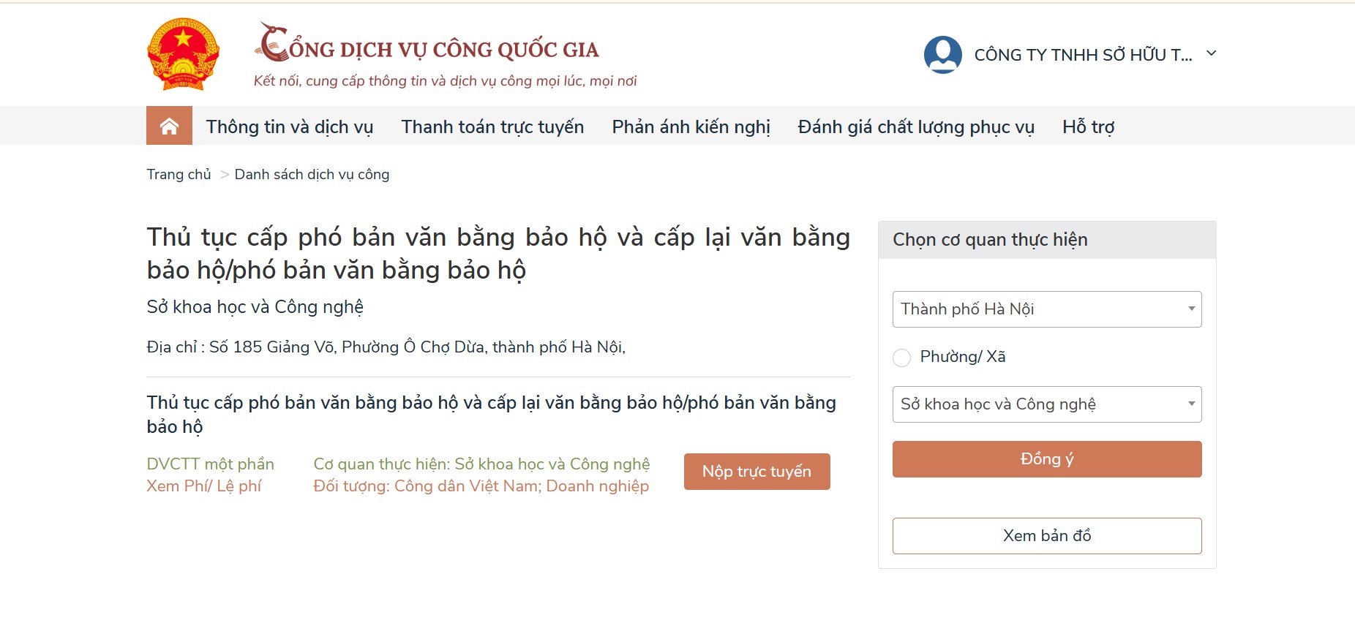Viewport: 1355px width, 642px height.
Task: Click the orange home icon
Action: pos(169,126)
